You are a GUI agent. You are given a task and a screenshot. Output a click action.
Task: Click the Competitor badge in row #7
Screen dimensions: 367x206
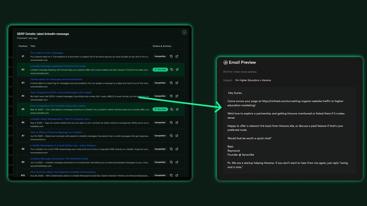point(160,136)
